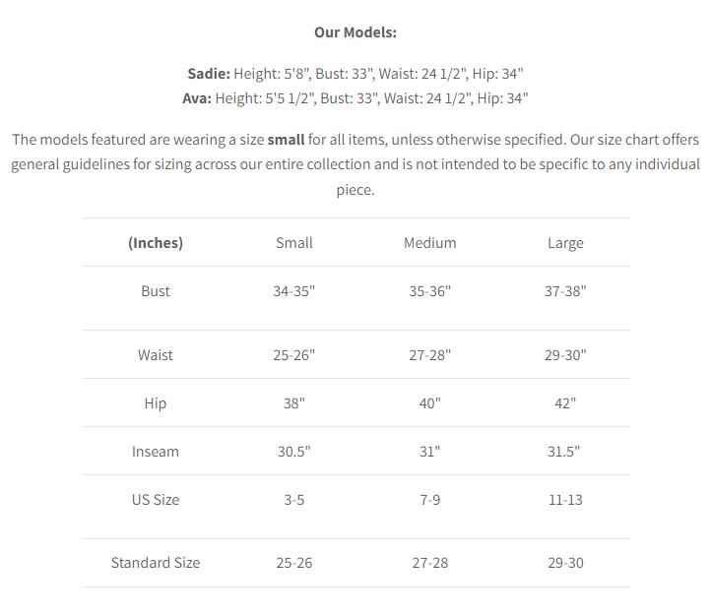Click the Medium US Size value 7-9
The height and width of the screenshot is (615, 710).
[x=429, y=500]
